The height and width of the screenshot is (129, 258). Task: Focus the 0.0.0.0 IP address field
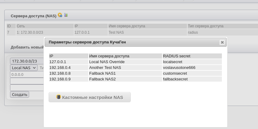(27, 75)
